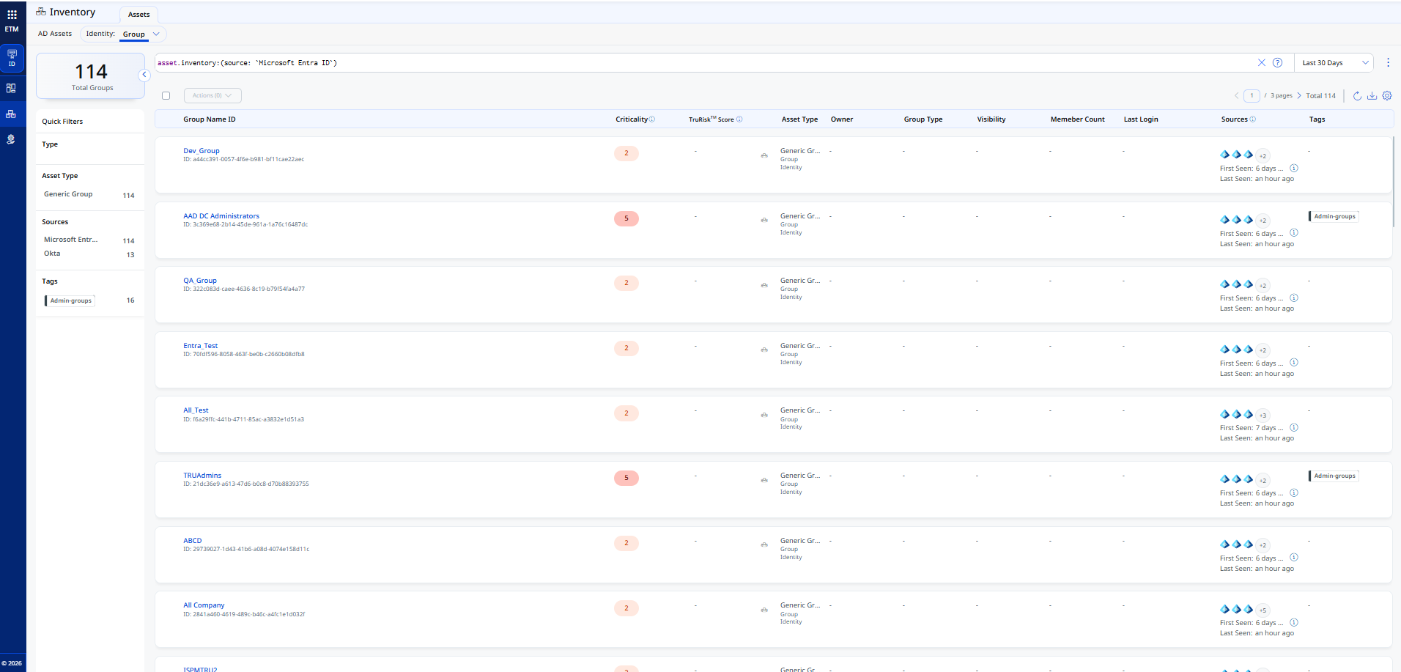This screenshot has height=672, width=1401.
Task: Click into the asset inventory search field
Action: (x=703, y=63)
